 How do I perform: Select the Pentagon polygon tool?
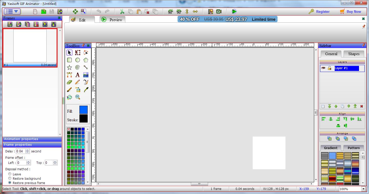(x=86, y=60)
